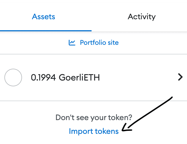This screenshot has width=187, height=144.
Task: Open the GoerliETH asset row
Action: (94, 77)
